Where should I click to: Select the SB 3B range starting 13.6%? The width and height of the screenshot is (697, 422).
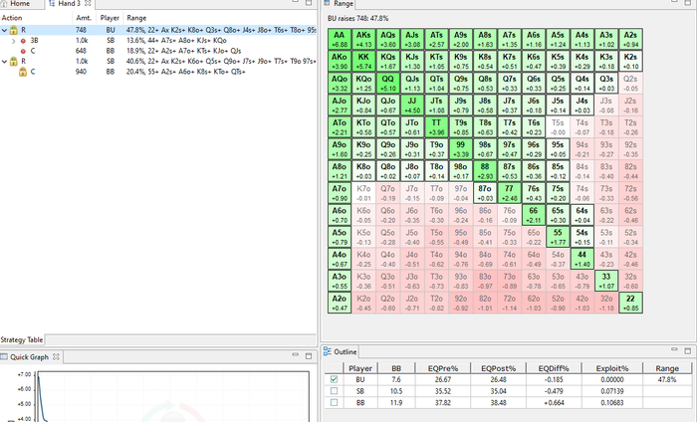tap(176, 41)
